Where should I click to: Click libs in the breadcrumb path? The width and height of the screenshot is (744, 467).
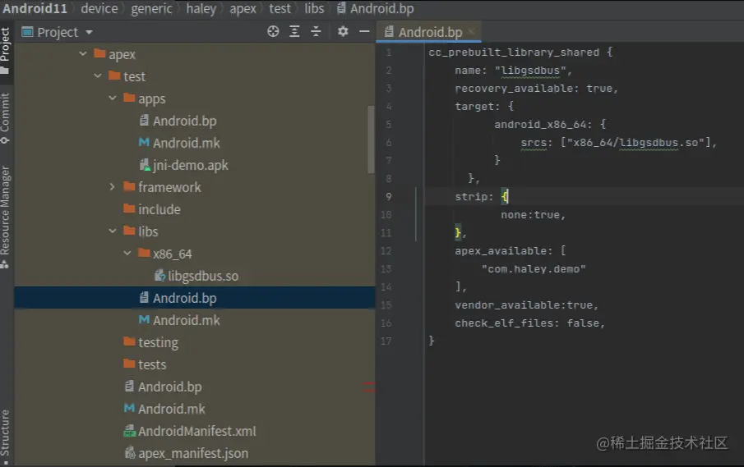[314, 8]
